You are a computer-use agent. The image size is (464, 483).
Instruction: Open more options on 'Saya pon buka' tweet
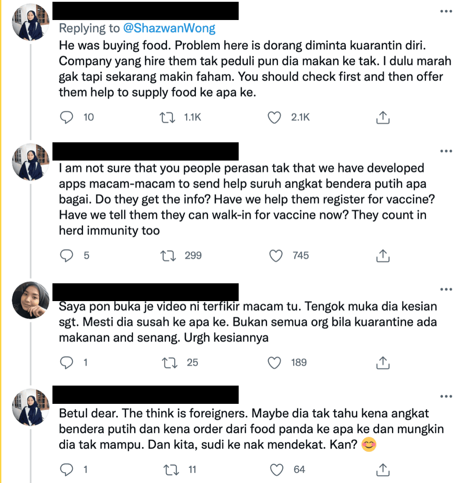pyautogui.click(x=446, y=290)
